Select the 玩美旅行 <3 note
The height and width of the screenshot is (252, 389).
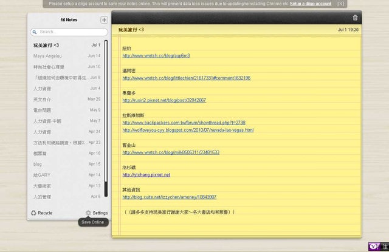pos(67,45)
